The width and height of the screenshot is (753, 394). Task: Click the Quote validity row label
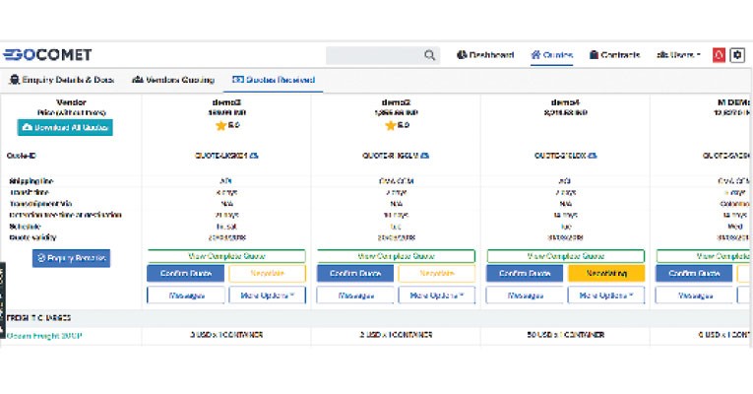point(32,237)
